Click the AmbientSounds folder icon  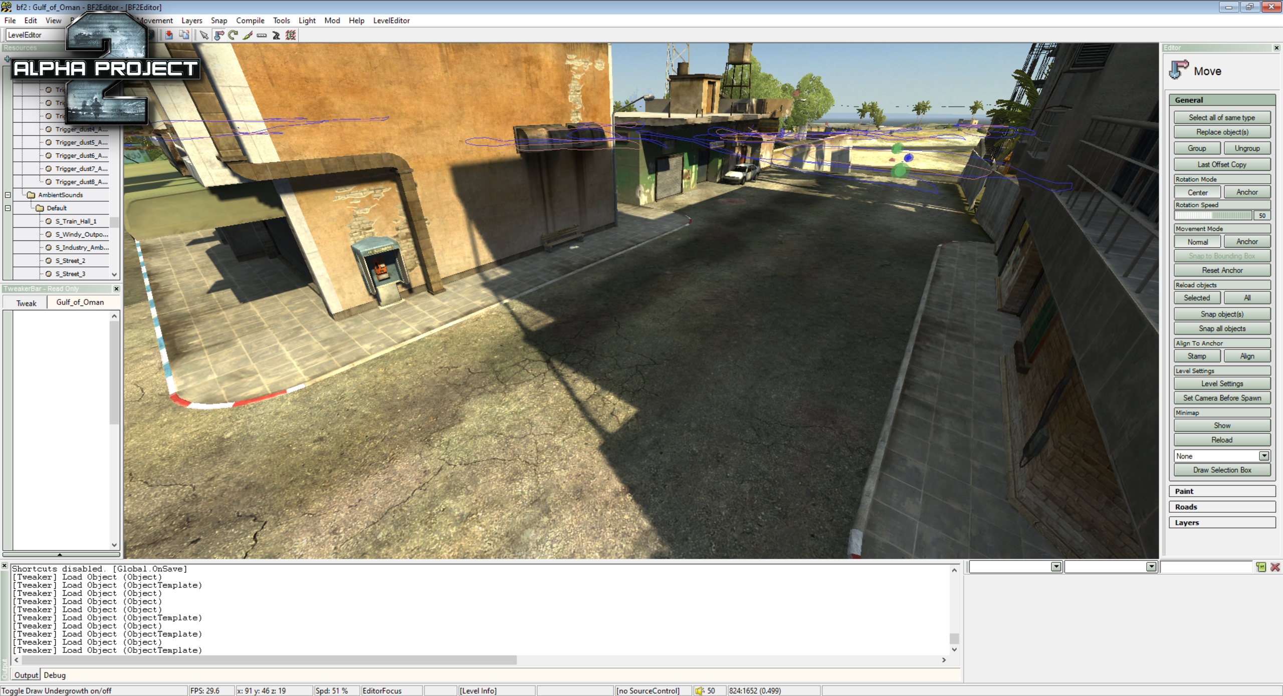pyautogui.click(x=31, y=195)
